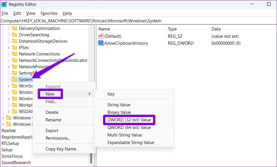
Task: Expand the WSDAPI key chevron
Action: [x=9, y=111]
